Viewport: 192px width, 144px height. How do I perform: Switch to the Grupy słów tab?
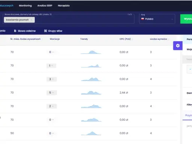53,31
